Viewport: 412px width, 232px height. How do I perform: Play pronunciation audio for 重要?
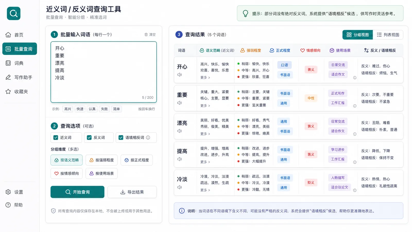179,103
